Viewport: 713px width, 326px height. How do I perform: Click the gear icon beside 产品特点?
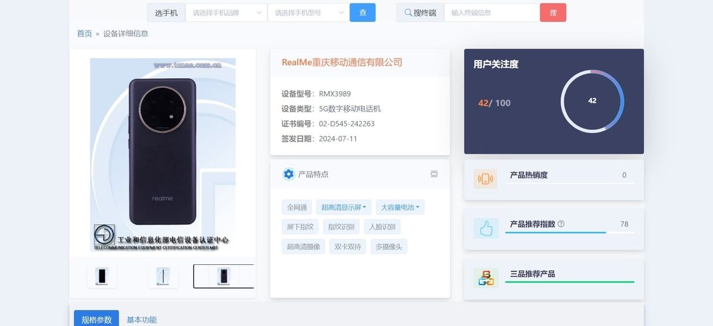(x=289, y=174)
